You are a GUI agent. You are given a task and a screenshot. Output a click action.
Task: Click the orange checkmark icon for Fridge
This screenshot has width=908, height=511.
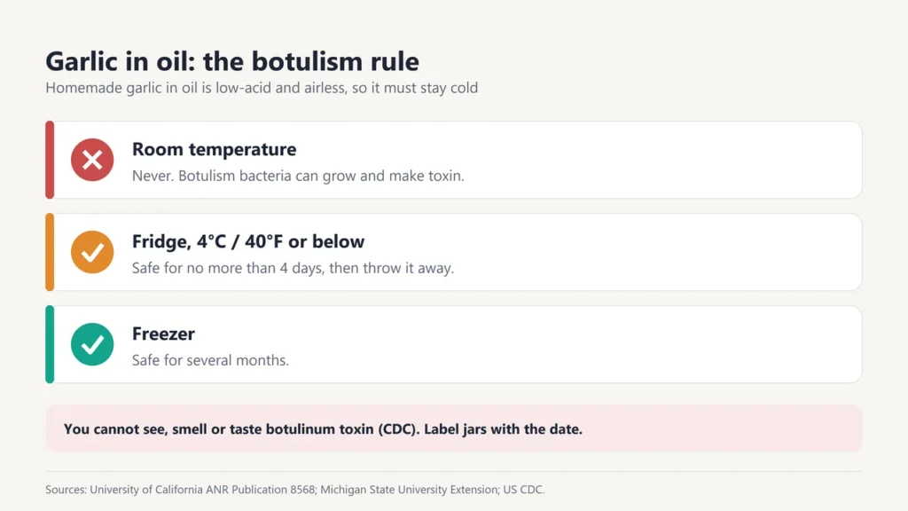(x=92, y=252)
